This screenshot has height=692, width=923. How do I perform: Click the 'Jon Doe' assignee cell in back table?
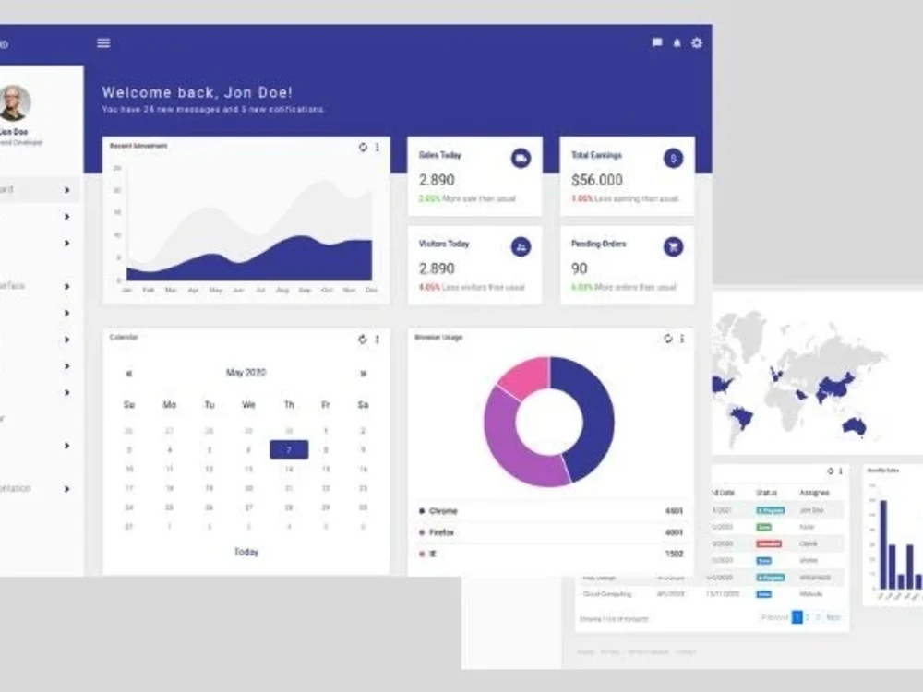click(x=811, y=510)
